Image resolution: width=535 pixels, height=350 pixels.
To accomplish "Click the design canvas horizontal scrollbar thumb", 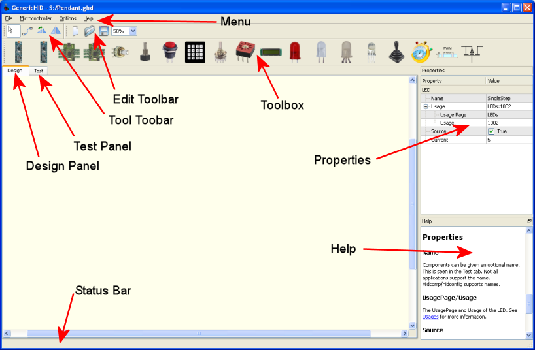I will point(199,334).
